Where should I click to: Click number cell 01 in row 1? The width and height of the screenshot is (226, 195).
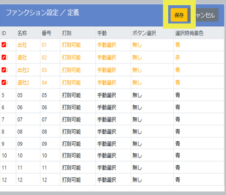pyautogui.click(x=44, y=45)
